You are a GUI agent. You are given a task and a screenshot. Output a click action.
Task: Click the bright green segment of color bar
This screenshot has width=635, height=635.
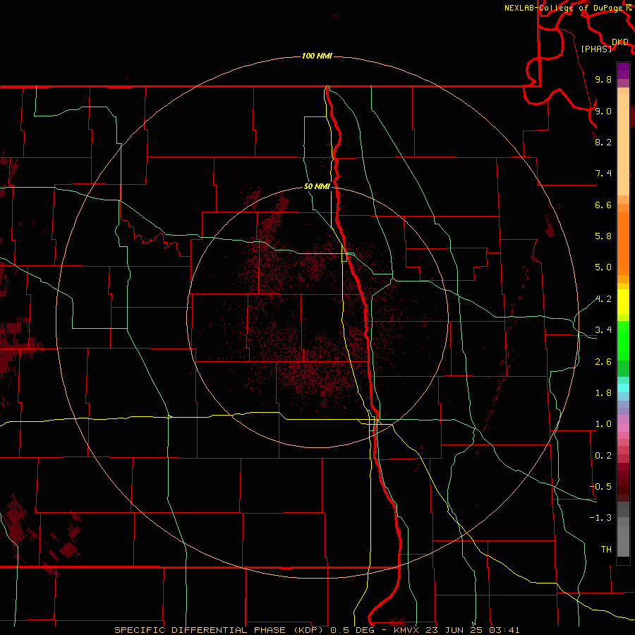pos(623,340)
